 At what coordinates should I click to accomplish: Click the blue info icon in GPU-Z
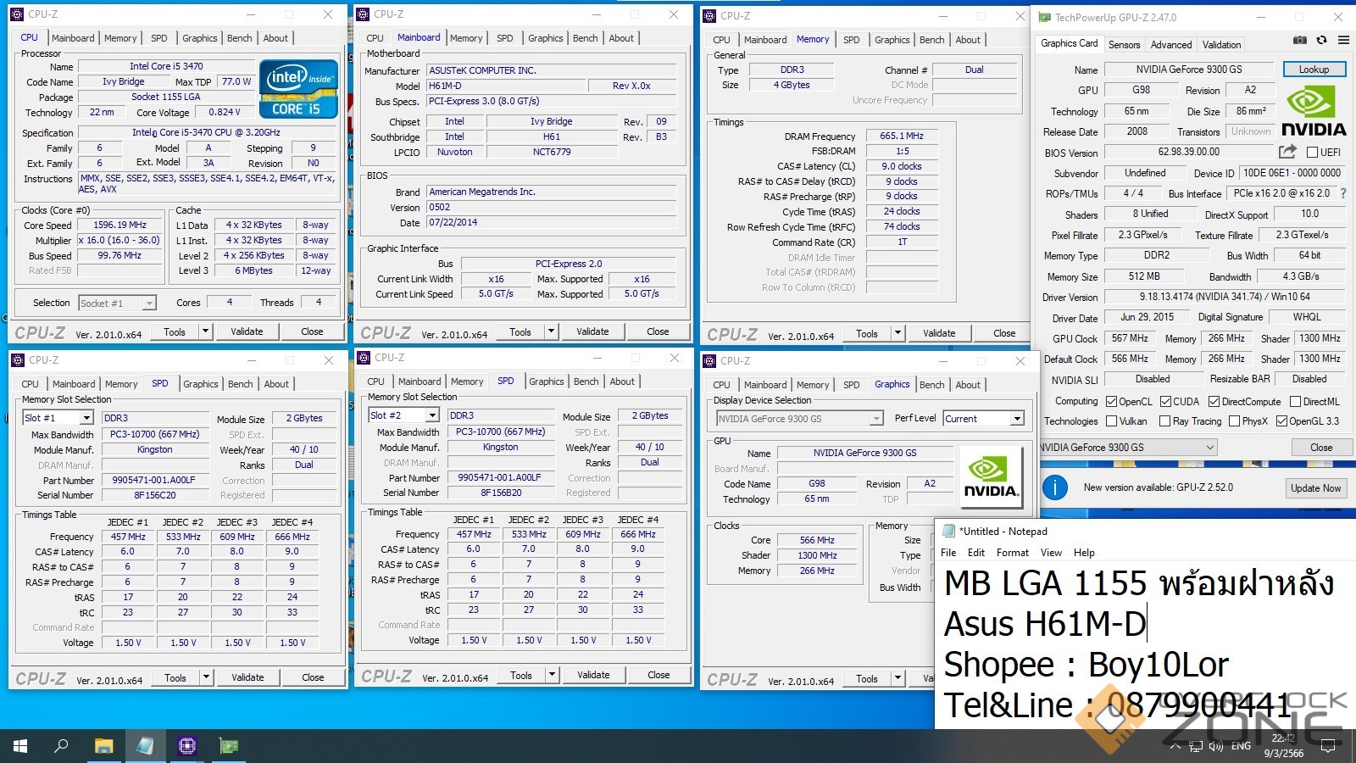coord(1054,487)
